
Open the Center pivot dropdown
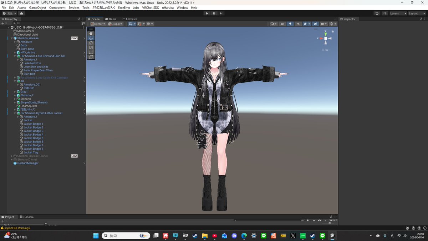click(x=98, y=24)
